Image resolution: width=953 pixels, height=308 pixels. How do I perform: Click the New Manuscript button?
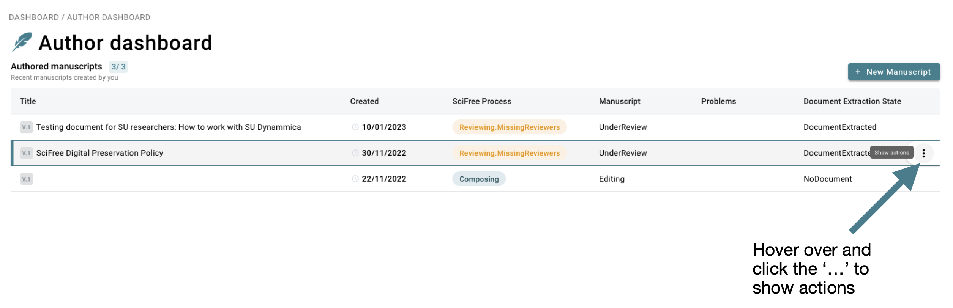click(x=894, y=72)
